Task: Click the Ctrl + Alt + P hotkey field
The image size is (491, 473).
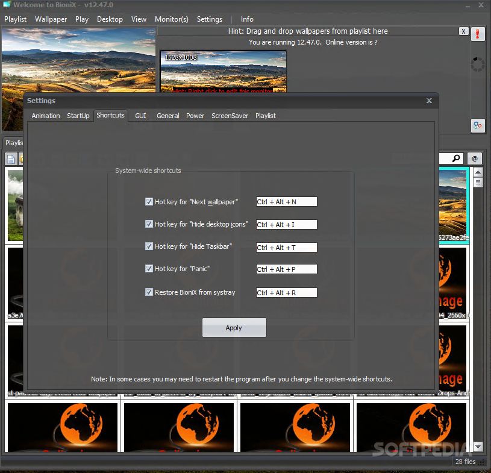Action: (287, 269)
